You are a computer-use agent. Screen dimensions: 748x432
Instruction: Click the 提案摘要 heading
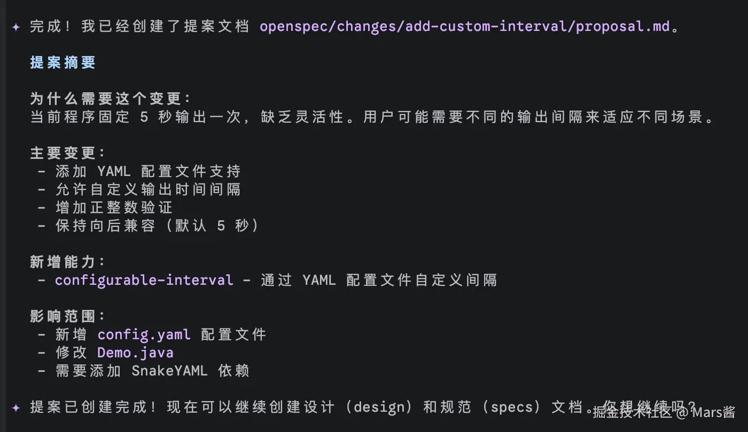[x=63, y=62]
